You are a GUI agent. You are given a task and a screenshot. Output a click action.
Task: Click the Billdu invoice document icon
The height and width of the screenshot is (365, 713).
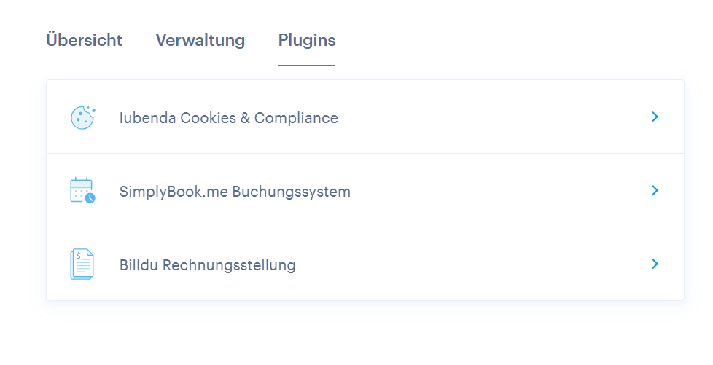(82, 264)
